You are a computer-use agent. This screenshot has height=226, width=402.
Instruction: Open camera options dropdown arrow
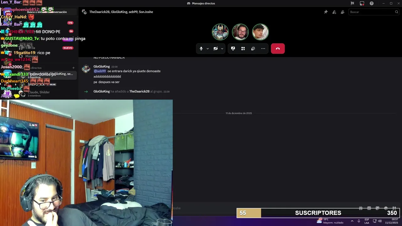pos(222,49)
